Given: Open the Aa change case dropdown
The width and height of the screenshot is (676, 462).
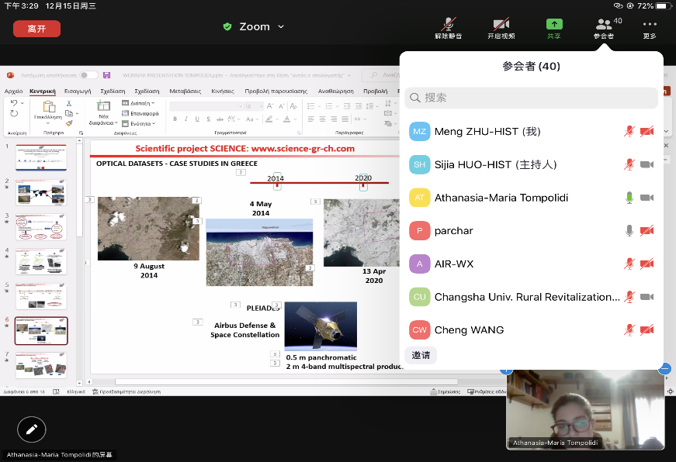Looking at the screenshot, I should click(252, 119).
